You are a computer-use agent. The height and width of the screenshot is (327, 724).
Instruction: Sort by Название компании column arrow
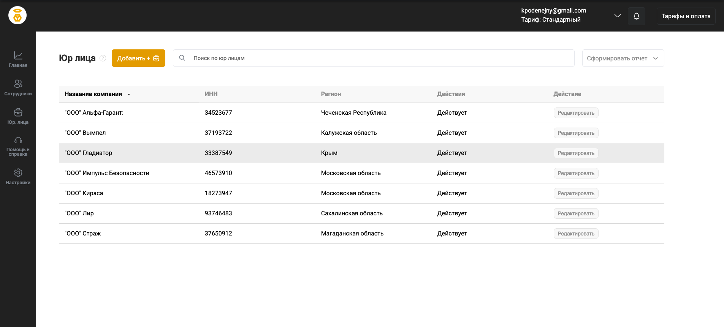pos(129,94)
